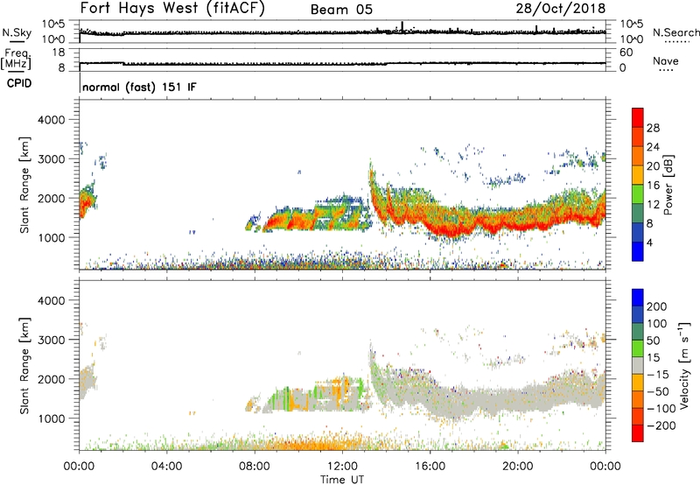The height and width of the screenshot is (485, 700).
Task: Click the '1000' range tick in Power panel
Action: pyautogui.click(x=52, y=237)
